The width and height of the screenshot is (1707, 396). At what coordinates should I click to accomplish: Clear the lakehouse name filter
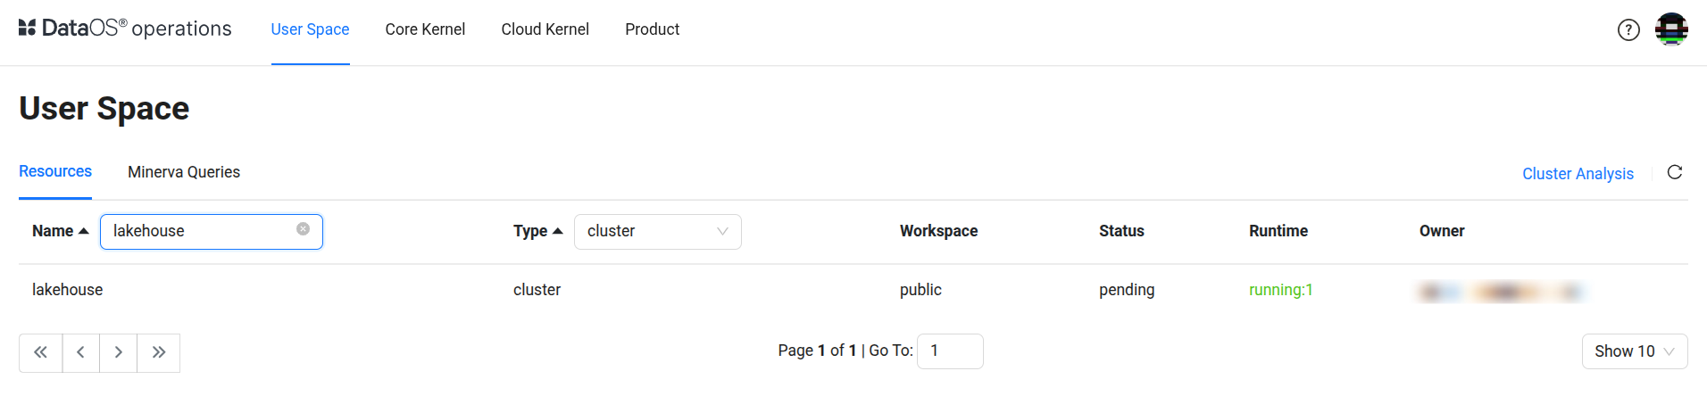[x=304, y=229]
